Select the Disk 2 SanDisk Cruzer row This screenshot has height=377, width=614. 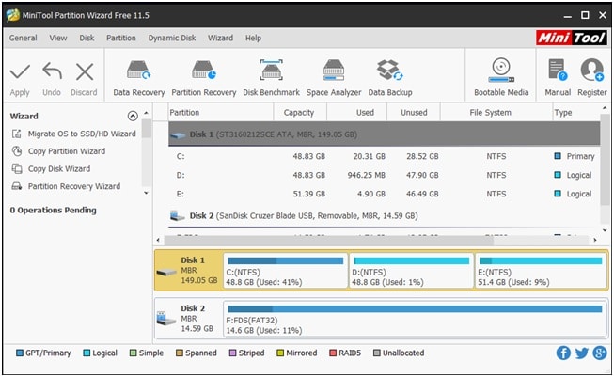[x=385, y=215]
